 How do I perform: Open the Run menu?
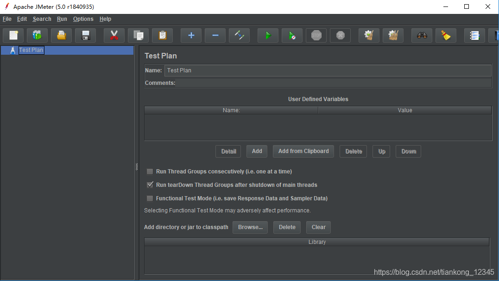coord(62,19)
